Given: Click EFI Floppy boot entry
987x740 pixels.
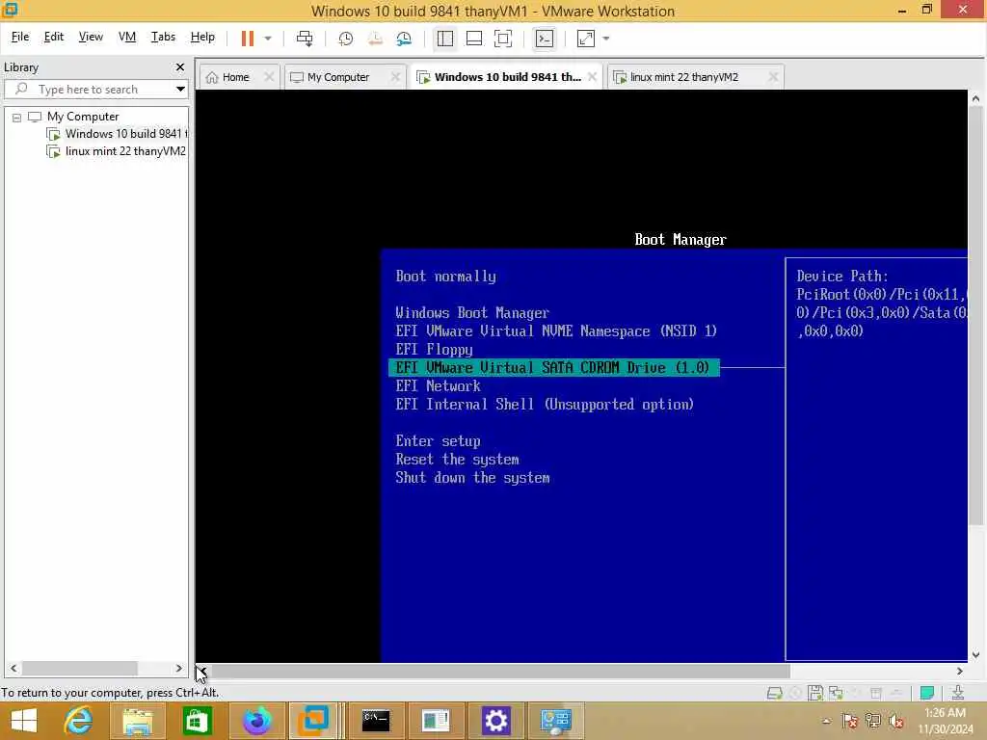Looking at the screenshot, I should pos(435,349).
